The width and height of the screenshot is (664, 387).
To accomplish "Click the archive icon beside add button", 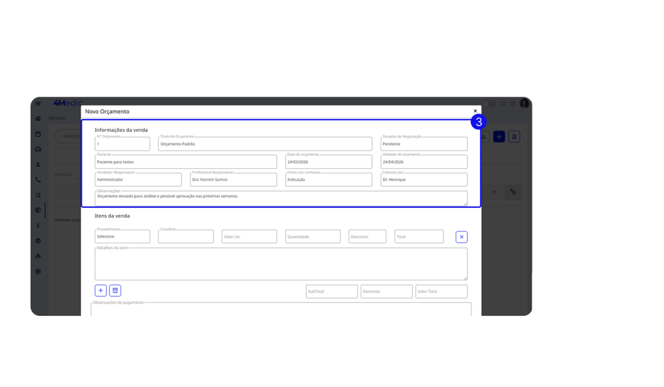I will [x=115, y=291].
